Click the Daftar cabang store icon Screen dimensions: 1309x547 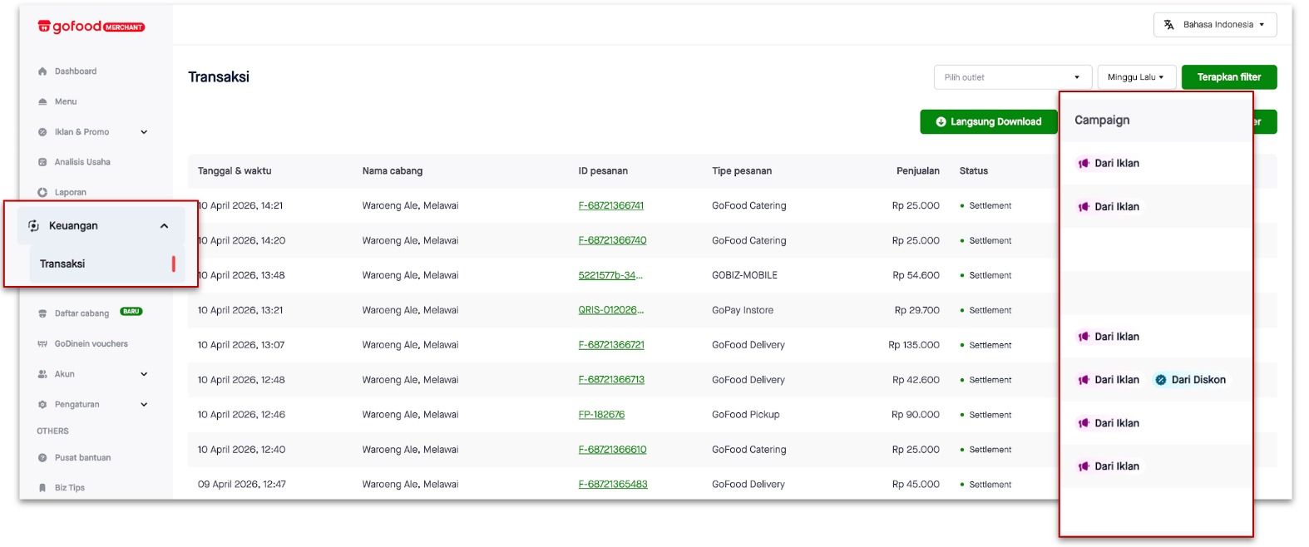coord(42,313)
